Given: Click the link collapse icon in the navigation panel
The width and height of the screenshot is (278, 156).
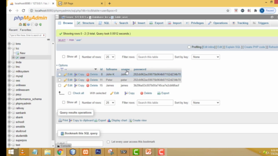Looking at the screenshot, I should [48, 39].
